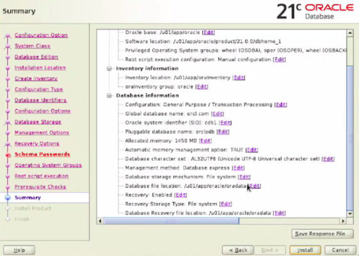
Task: Click vertical scrollbar down arrow
Action: pos(350,214)
